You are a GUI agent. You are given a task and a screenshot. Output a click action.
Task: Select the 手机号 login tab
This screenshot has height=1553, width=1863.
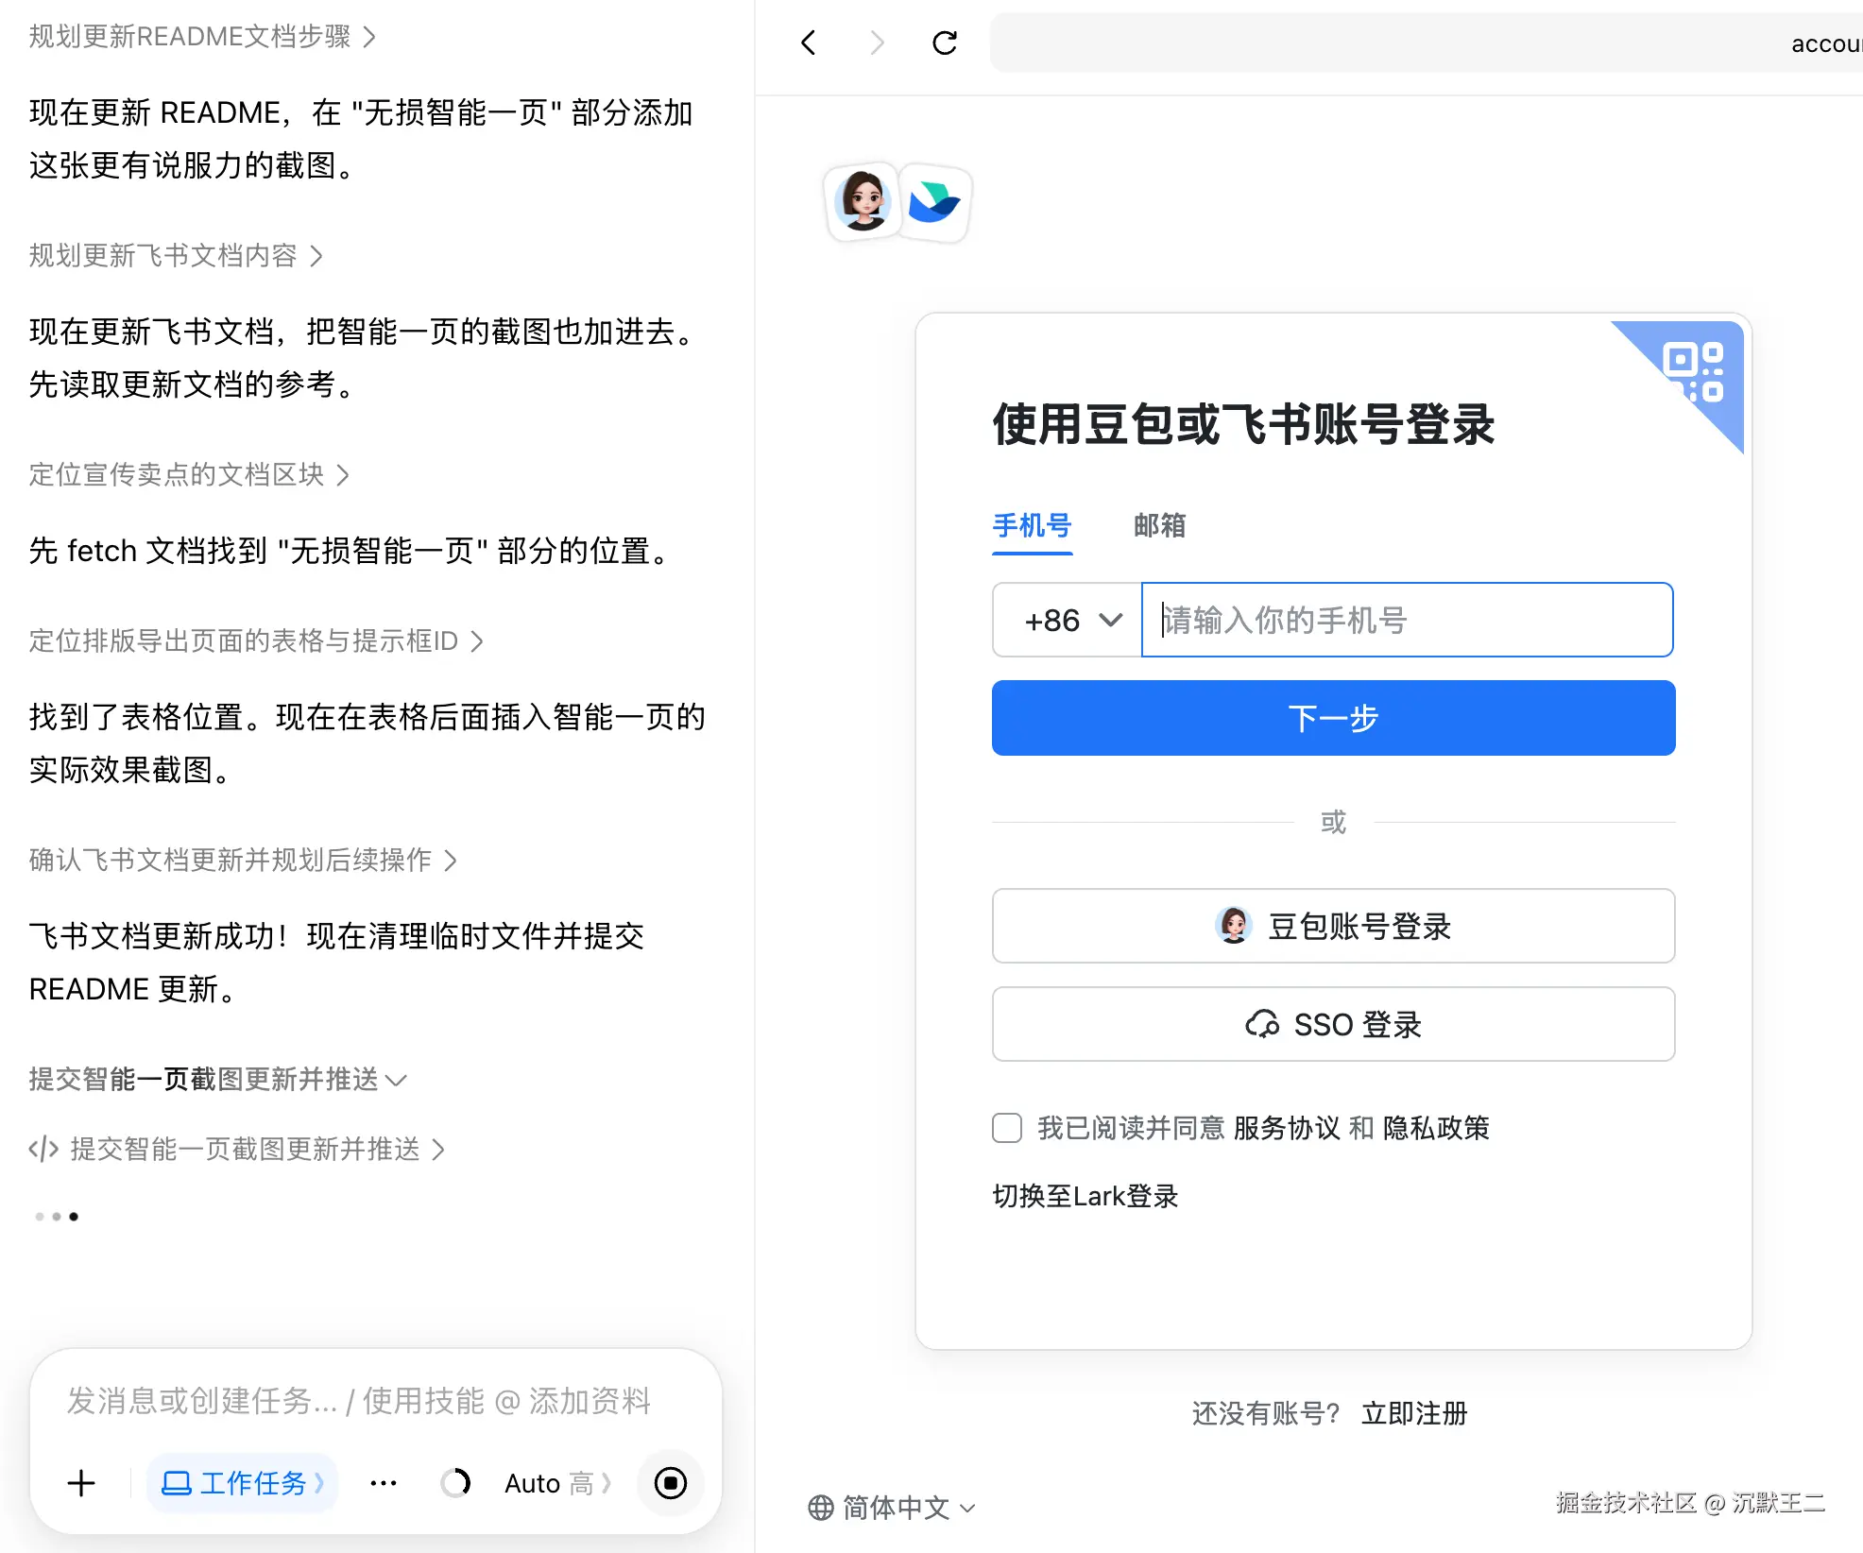tap(1032, 525)
